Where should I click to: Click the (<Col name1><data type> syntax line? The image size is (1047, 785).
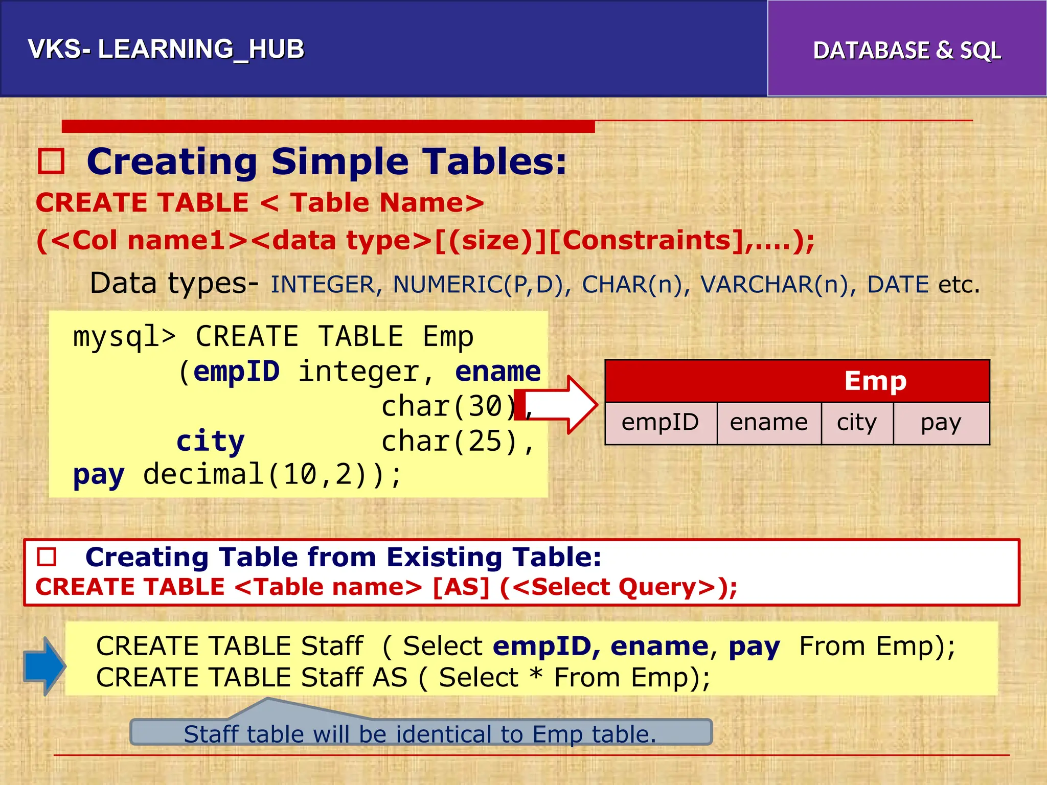click(425, 240)
